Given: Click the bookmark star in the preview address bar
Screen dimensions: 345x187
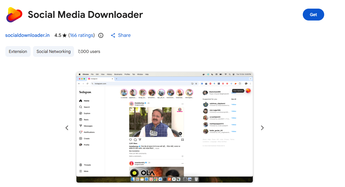Looking at the screenshot, I should (196, 84).
